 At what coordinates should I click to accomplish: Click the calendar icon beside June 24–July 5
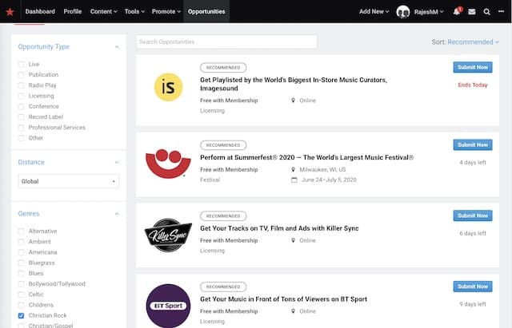294,180
